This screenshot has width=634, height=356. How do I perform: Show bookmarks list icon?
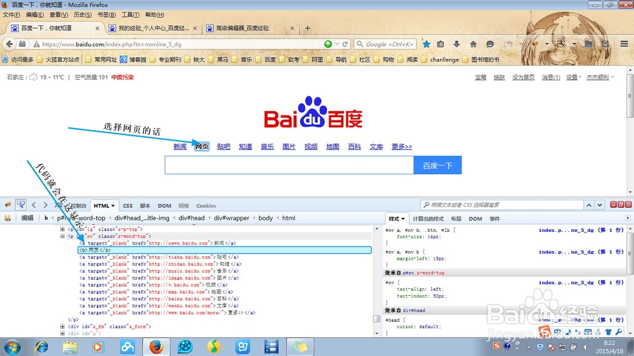[441, 44]
